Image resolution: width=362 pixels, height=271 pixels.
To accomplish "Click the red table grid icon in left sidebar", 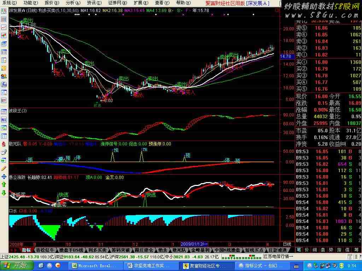I will point(4,19).
